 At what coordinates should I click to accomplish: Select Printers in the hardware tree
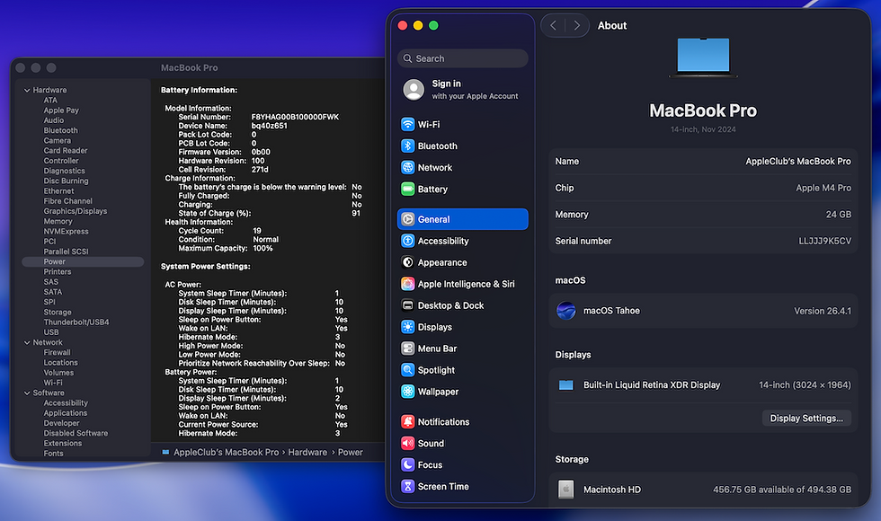pos(58,271)
